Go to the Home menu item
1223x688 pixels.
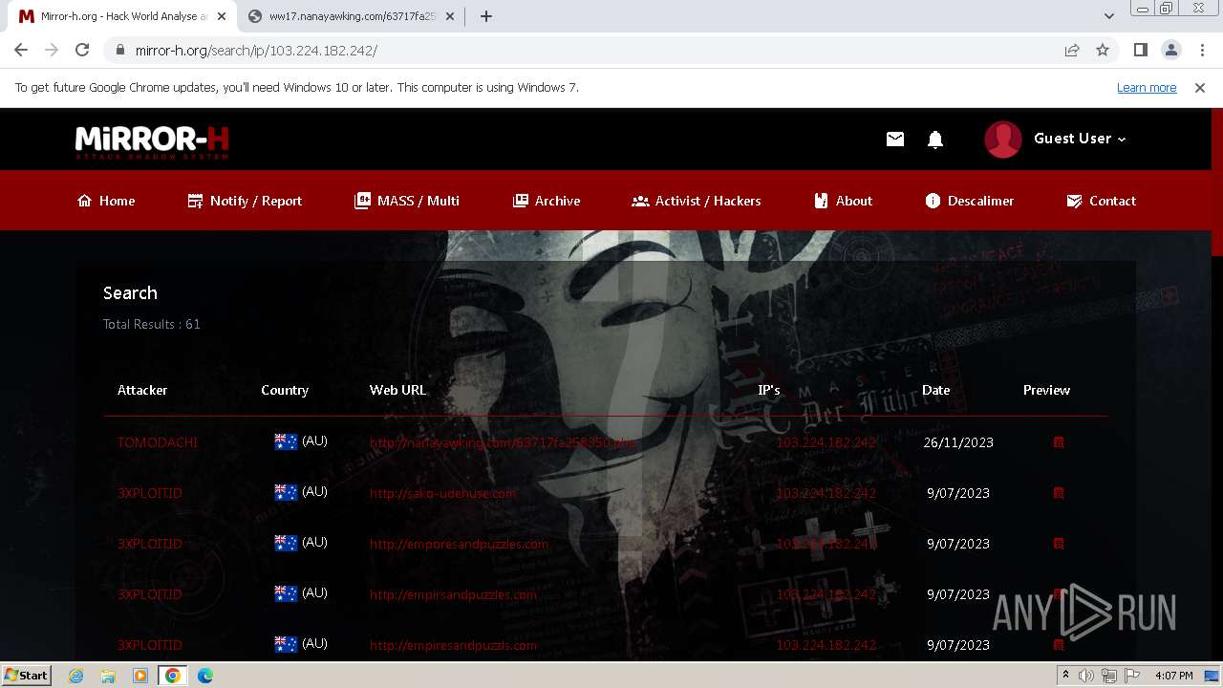coord(106,201)
